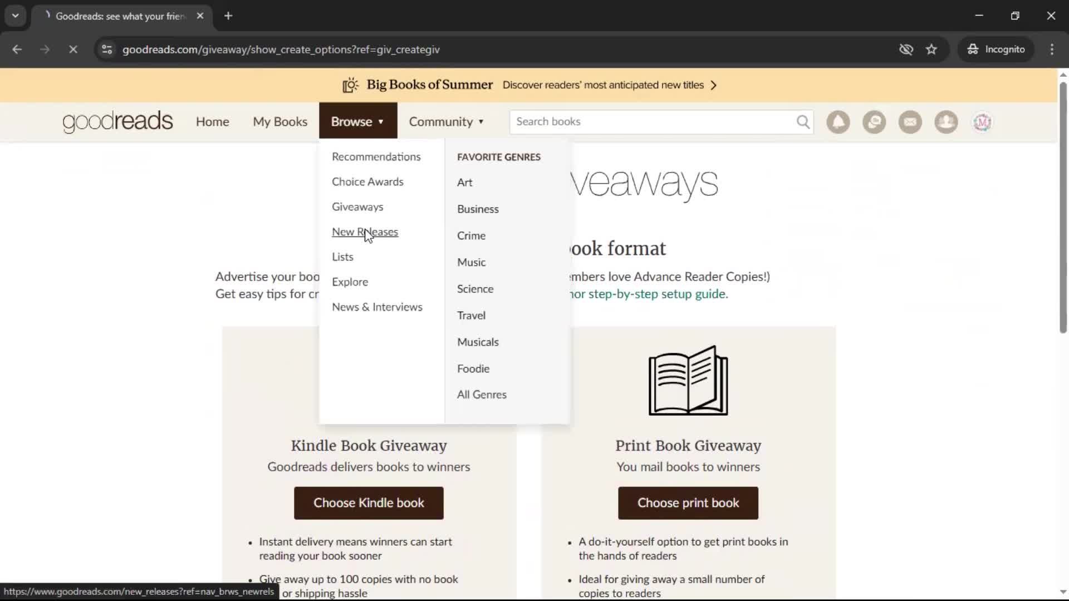Click the goodreads logo

coord(117,121)
